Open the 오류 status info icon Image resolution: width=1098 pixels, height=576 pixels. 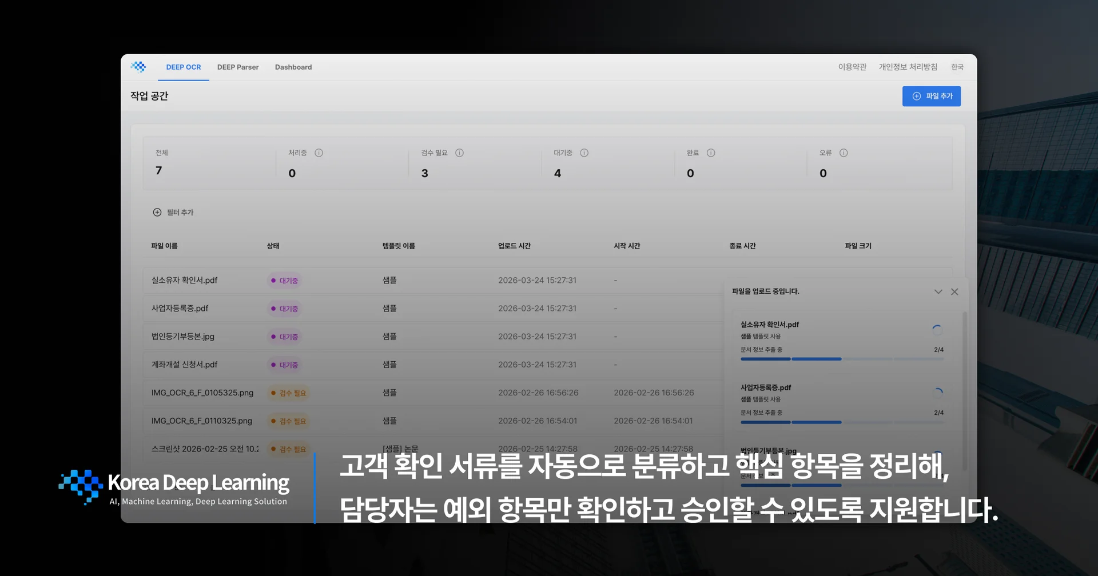pyautogui.click(x=843, y=153)
